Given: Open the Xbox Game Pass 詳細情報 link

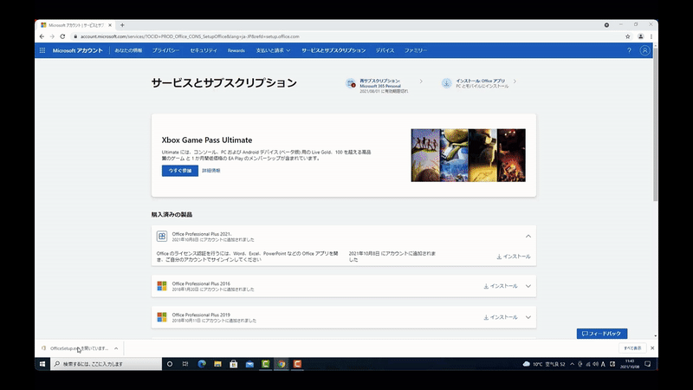Looking at the screenshot, I should coord(211,171).
